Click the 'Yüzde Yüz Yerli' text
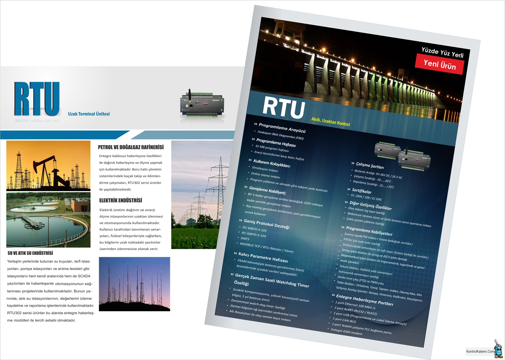 coord(442,53)
